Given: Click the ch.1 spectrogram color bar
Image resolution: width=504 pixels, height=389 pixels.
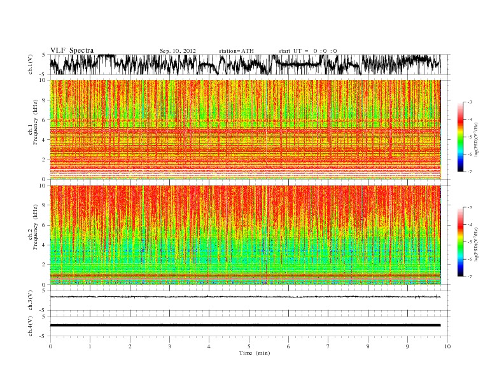Looking at the screenshot, I should pyautogui.click(x=461, y=137).
